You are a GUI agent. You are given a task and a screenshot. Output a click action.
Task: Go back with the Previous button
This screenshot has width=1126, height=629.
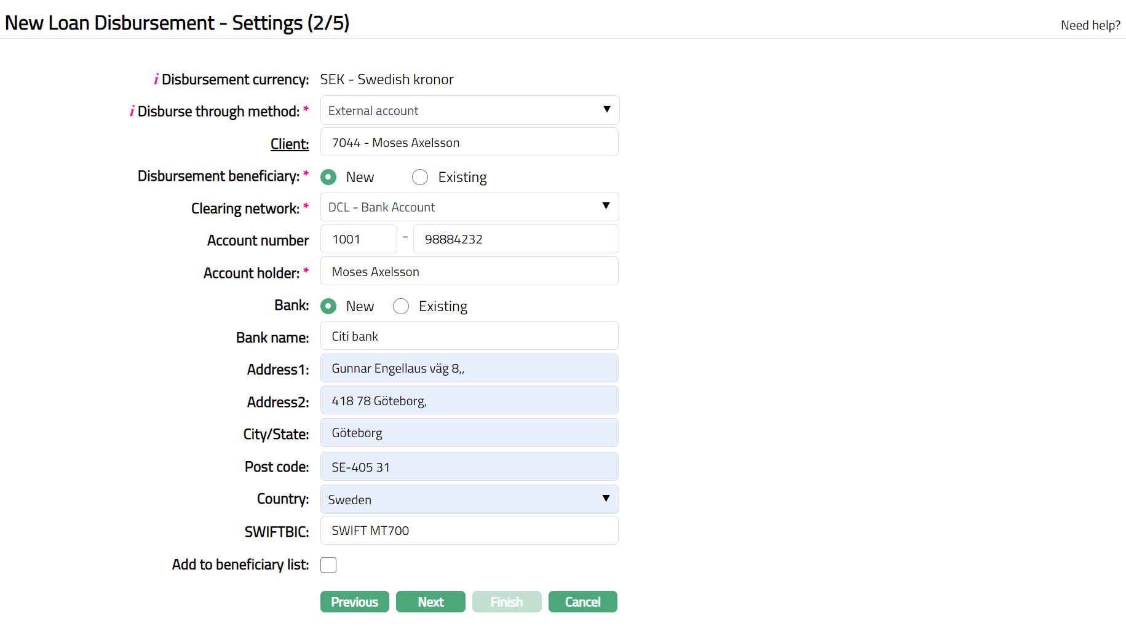354,602
